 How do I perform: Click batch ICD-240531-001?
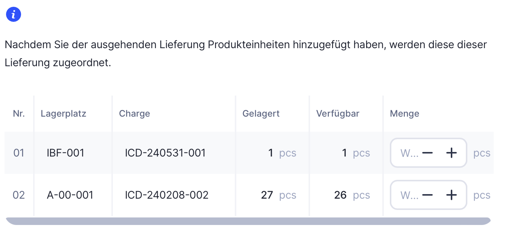pyautogui.click(x=165, y=153)
